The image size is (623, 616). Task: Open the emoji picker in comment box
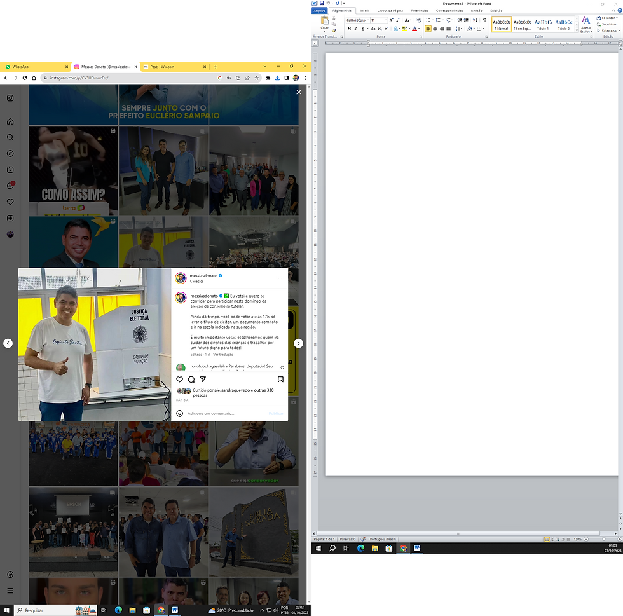pos(179,414)
